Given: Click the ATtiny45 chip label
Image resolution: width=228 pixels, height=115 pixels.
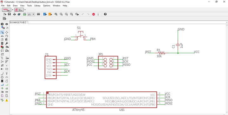Looking at the screenshot, I should pyautogui.click(x=78, y=110).
